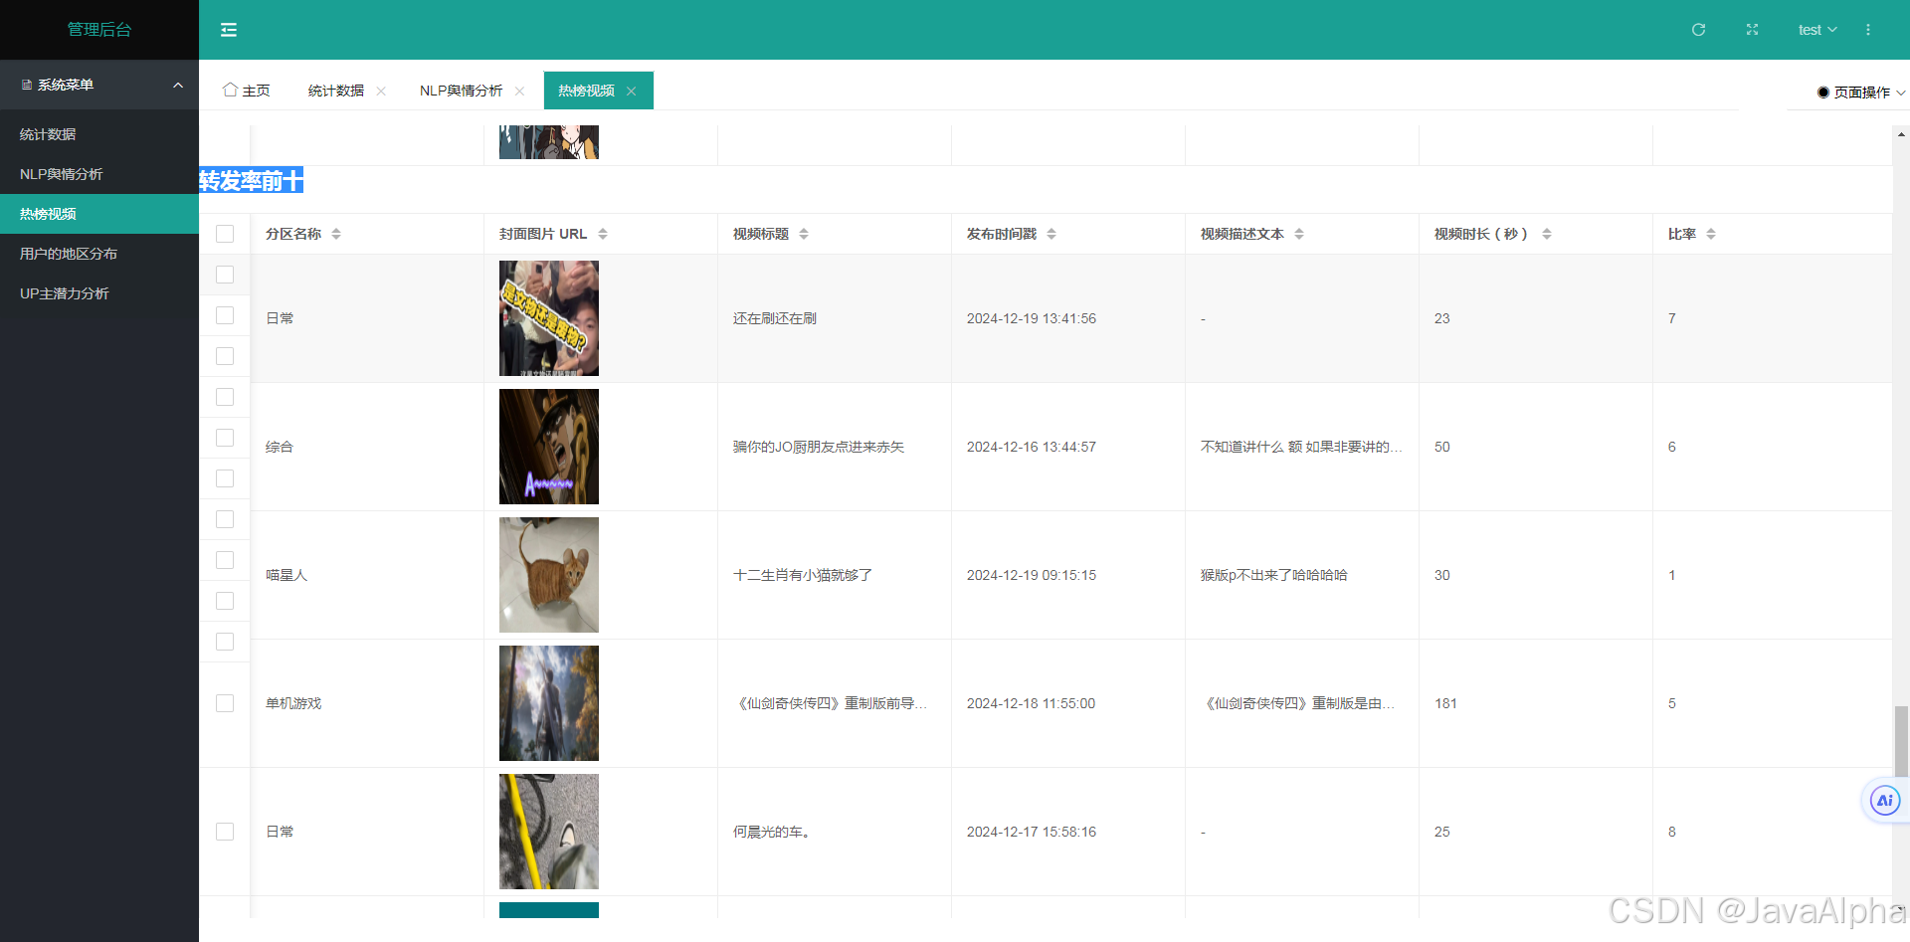Image resolution: width=1910 pixels, height=942 pixels.
Task: Sort by 视频时长（秒）column arrows
Action: 1547,234
